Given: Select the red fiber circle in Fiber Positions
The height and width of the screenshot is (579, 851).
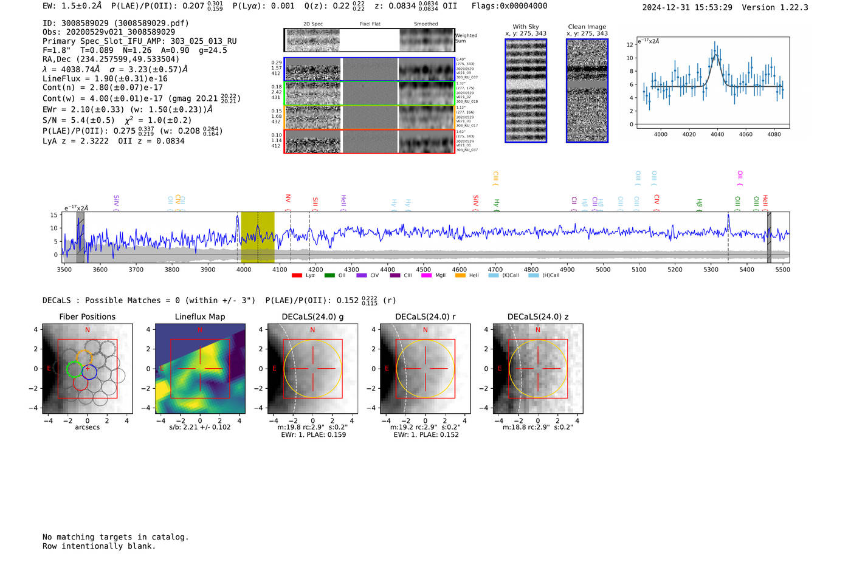Looking at the screenshot, I should 80,382.
